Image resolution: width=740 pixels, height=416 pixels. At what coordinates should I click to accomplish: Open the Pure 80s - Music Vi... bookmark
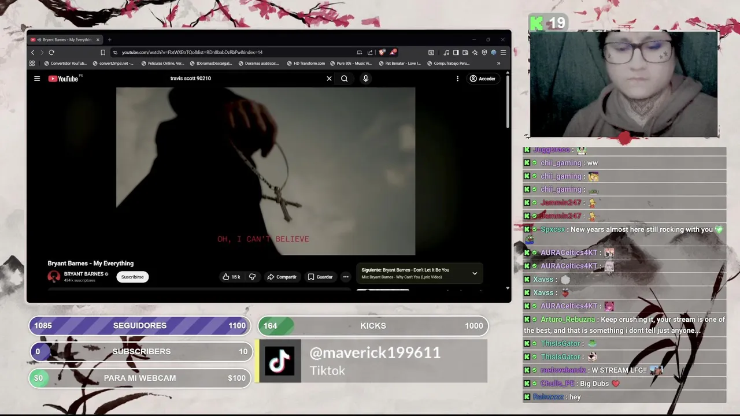point(351,64)
